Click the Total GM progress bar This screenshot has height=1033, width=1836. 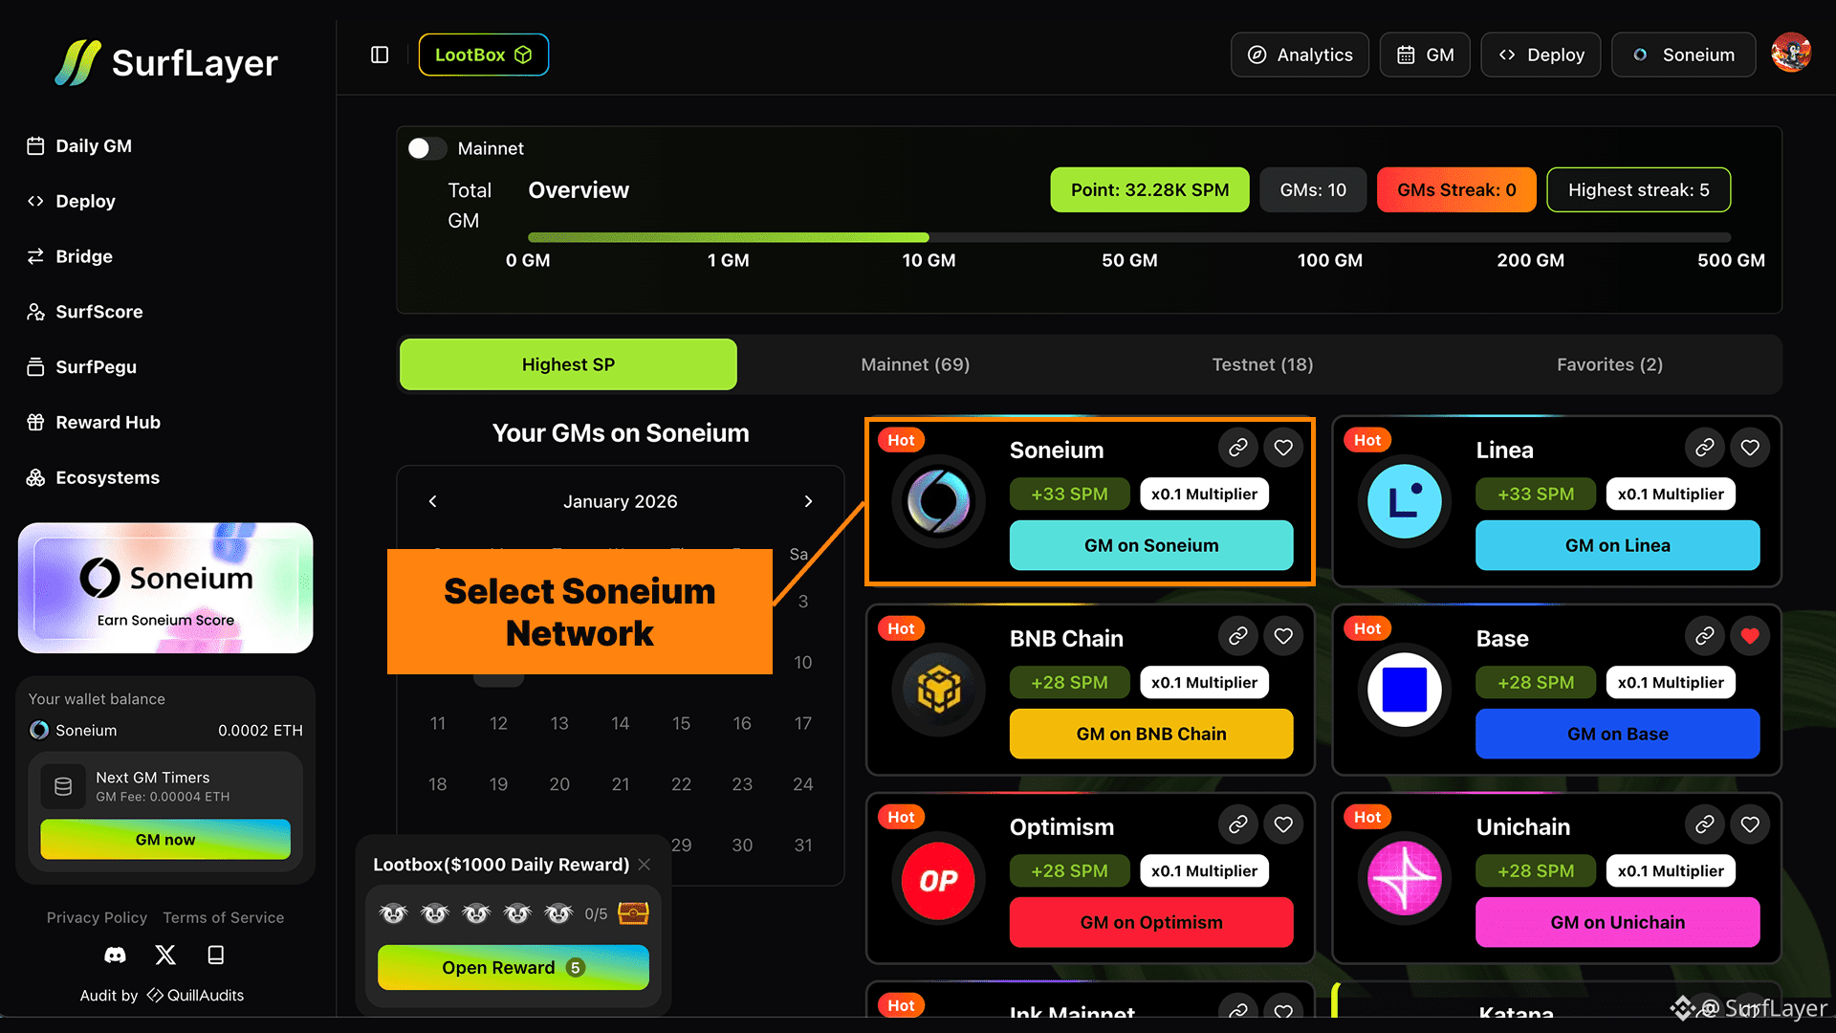click(1128, 237)
